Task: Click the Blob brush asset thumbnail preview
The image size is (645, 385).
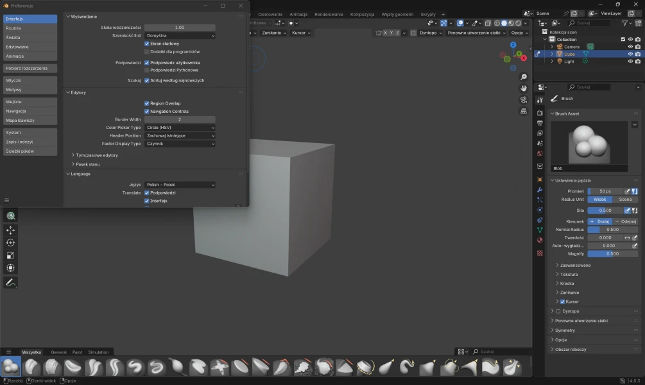Action: click(x=589, y=142)
